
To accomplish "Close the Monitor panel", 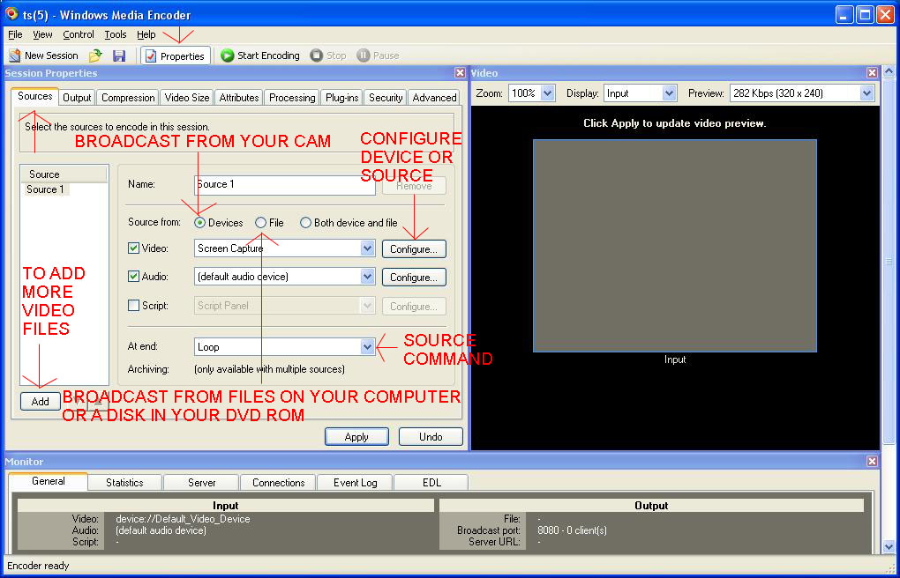I will (x=872, y=461).
